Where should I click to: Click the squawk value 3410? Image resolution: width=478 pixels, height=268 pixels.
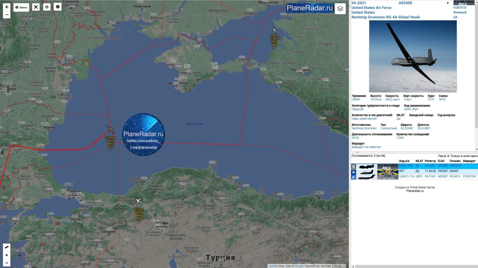[442, 99]
